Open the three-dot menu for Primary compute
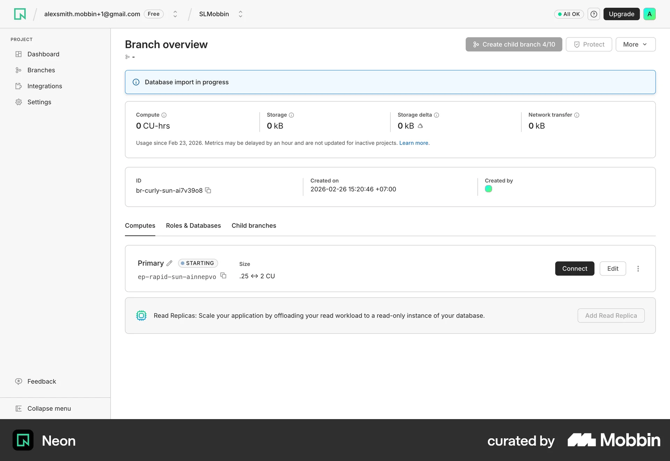670x461 pixels. pyautogui.click(x=638, y=269)
